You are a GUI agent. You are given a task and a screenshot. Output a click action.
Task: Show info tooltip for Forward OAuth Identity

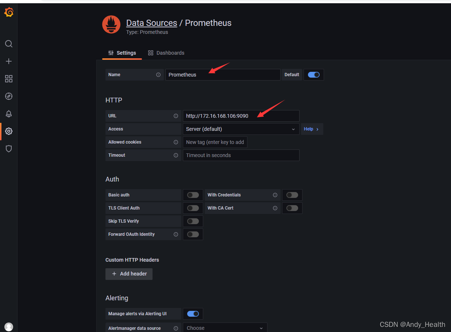176,234
